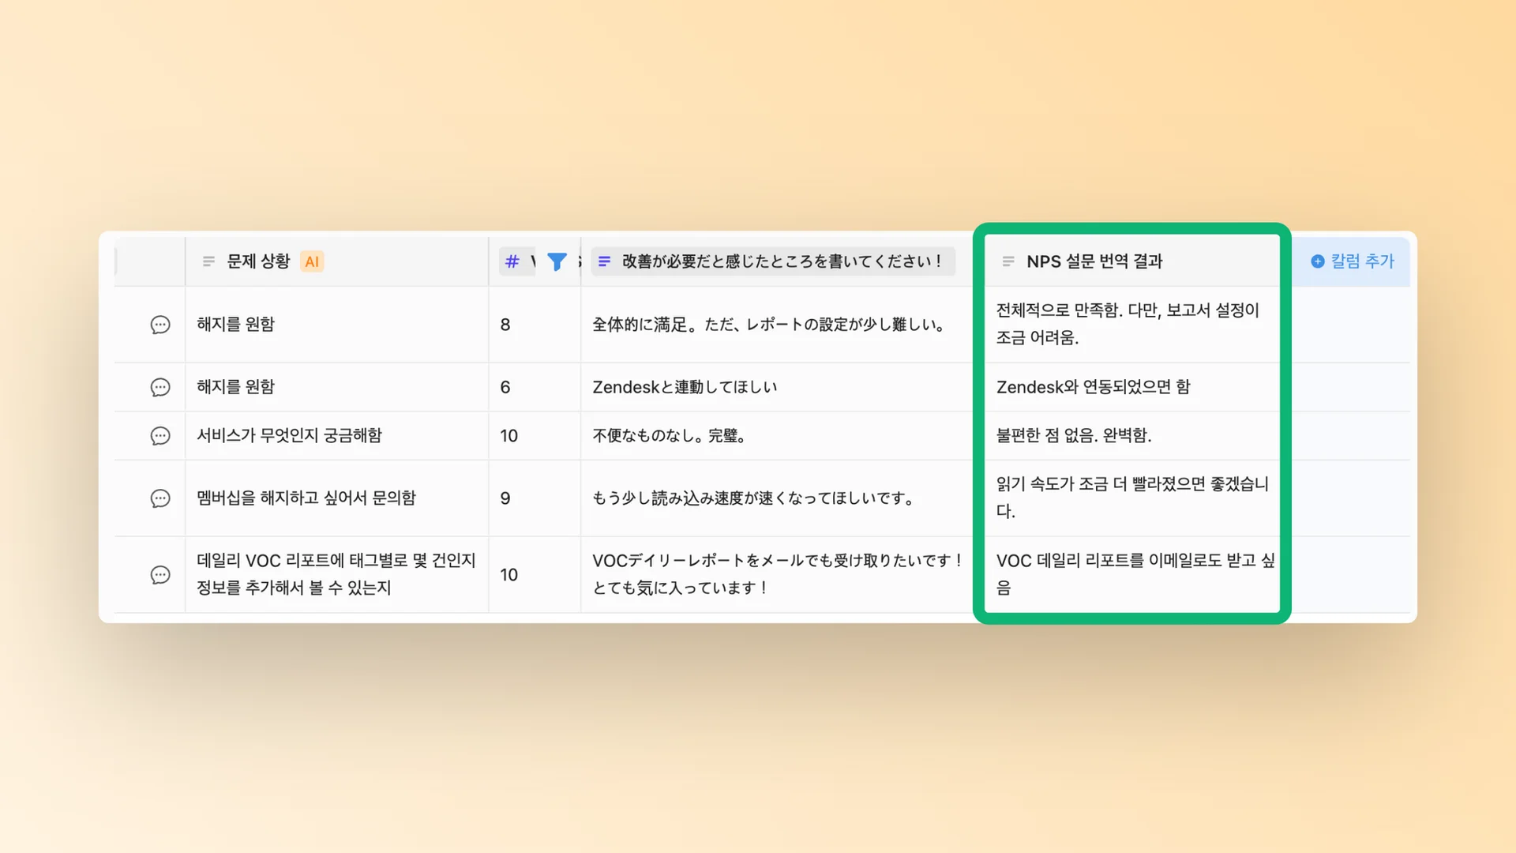Click the hash number column icon

tap(512, 261)
